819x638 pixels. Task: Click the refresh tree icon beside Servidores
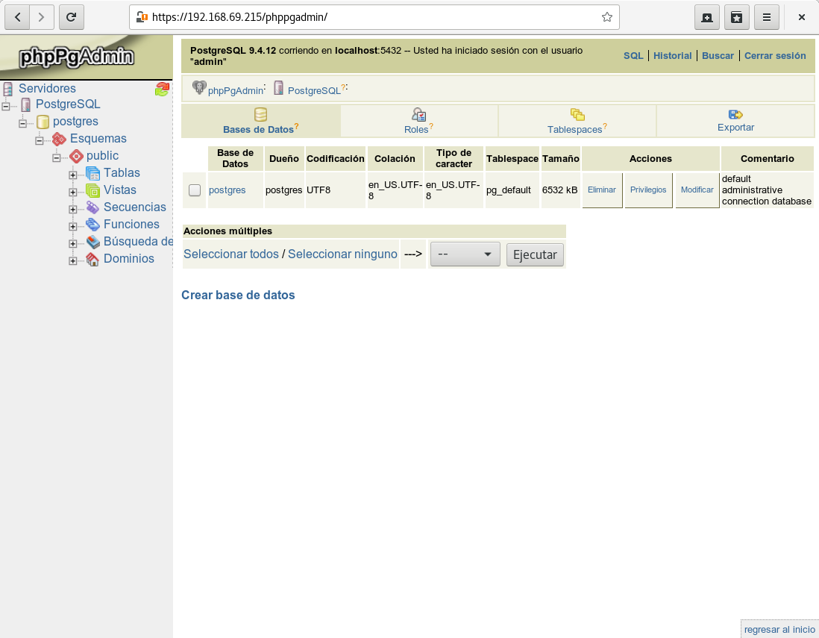(x=162, y=90)
